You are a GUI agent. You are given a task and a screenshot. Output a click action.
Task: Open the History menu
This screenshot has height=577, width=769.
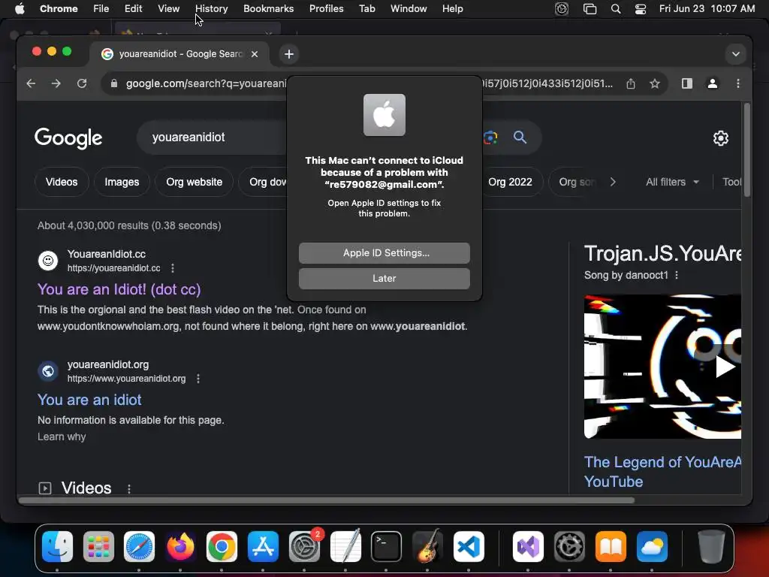(x=211, y=8)
